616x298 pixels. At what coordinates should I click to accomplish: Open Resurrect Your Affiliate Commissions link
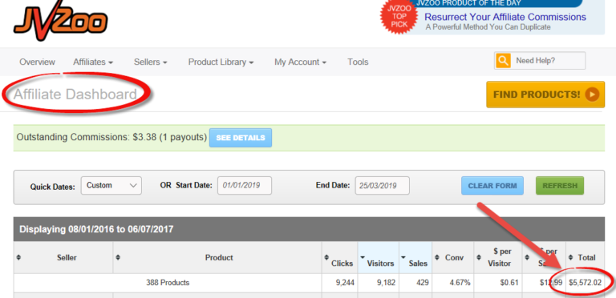coord(505,17)
